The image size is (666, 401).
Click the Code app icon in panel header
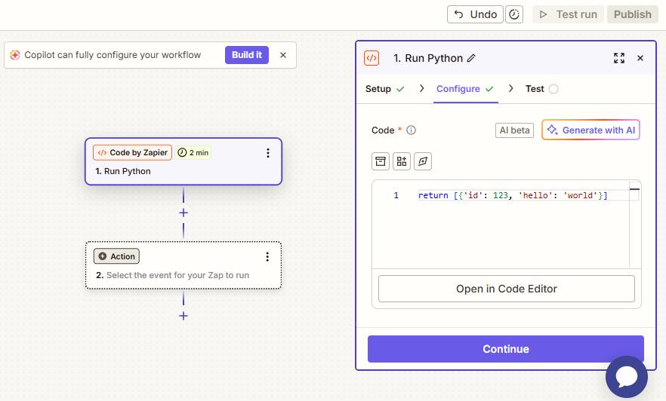coord(372,58)
